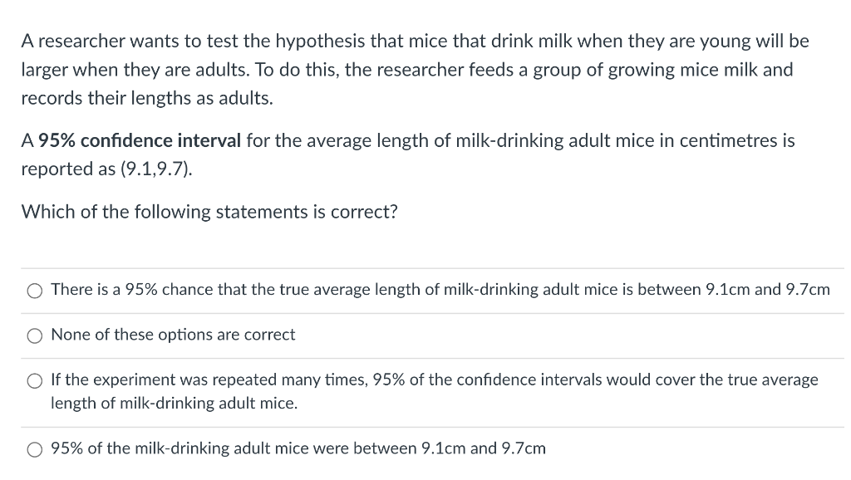Image resolution: width=851 pixels, height=480 pixels.
Task: Choose the "None of these options are correct" radio button
Action: (x=35, y=336)
